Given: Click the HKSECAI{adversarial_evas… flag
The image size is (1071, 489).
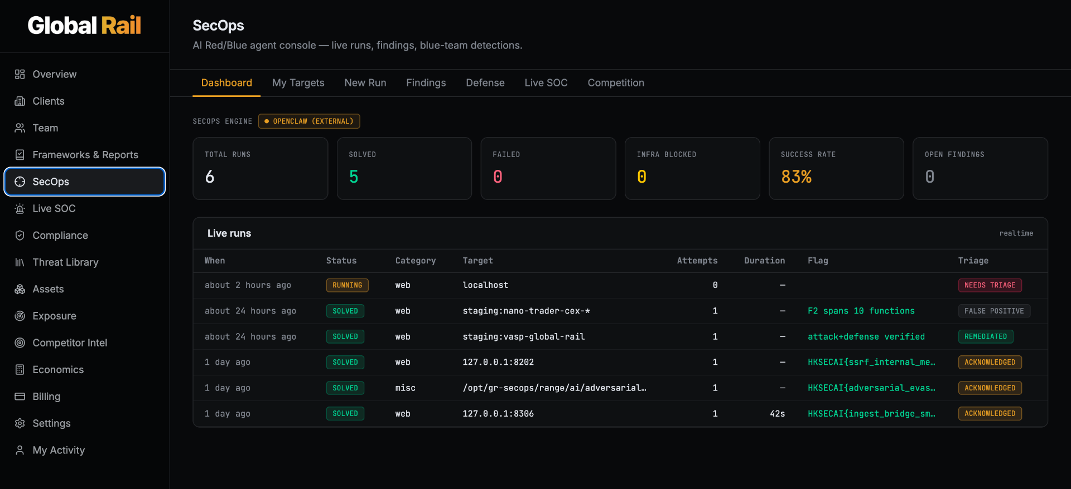Looking at the screenshot, I should (871, 388).
